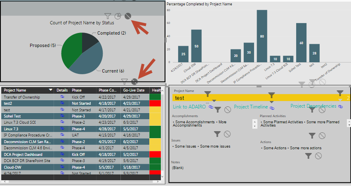This screenshot has width=351, height=186.
Task: Click the funnel icon in the middle of the yellow bar
Action: [x=271, y=95]
